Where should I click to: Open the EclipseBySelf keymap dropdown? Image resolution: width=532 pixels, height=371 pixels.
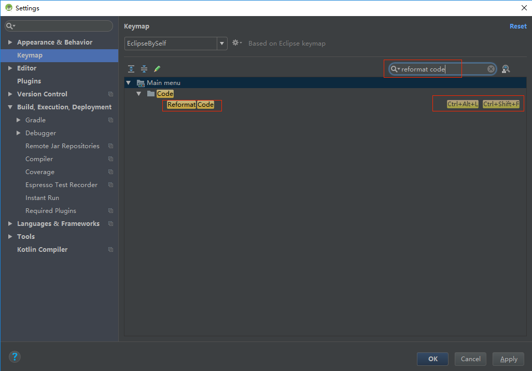221,44
